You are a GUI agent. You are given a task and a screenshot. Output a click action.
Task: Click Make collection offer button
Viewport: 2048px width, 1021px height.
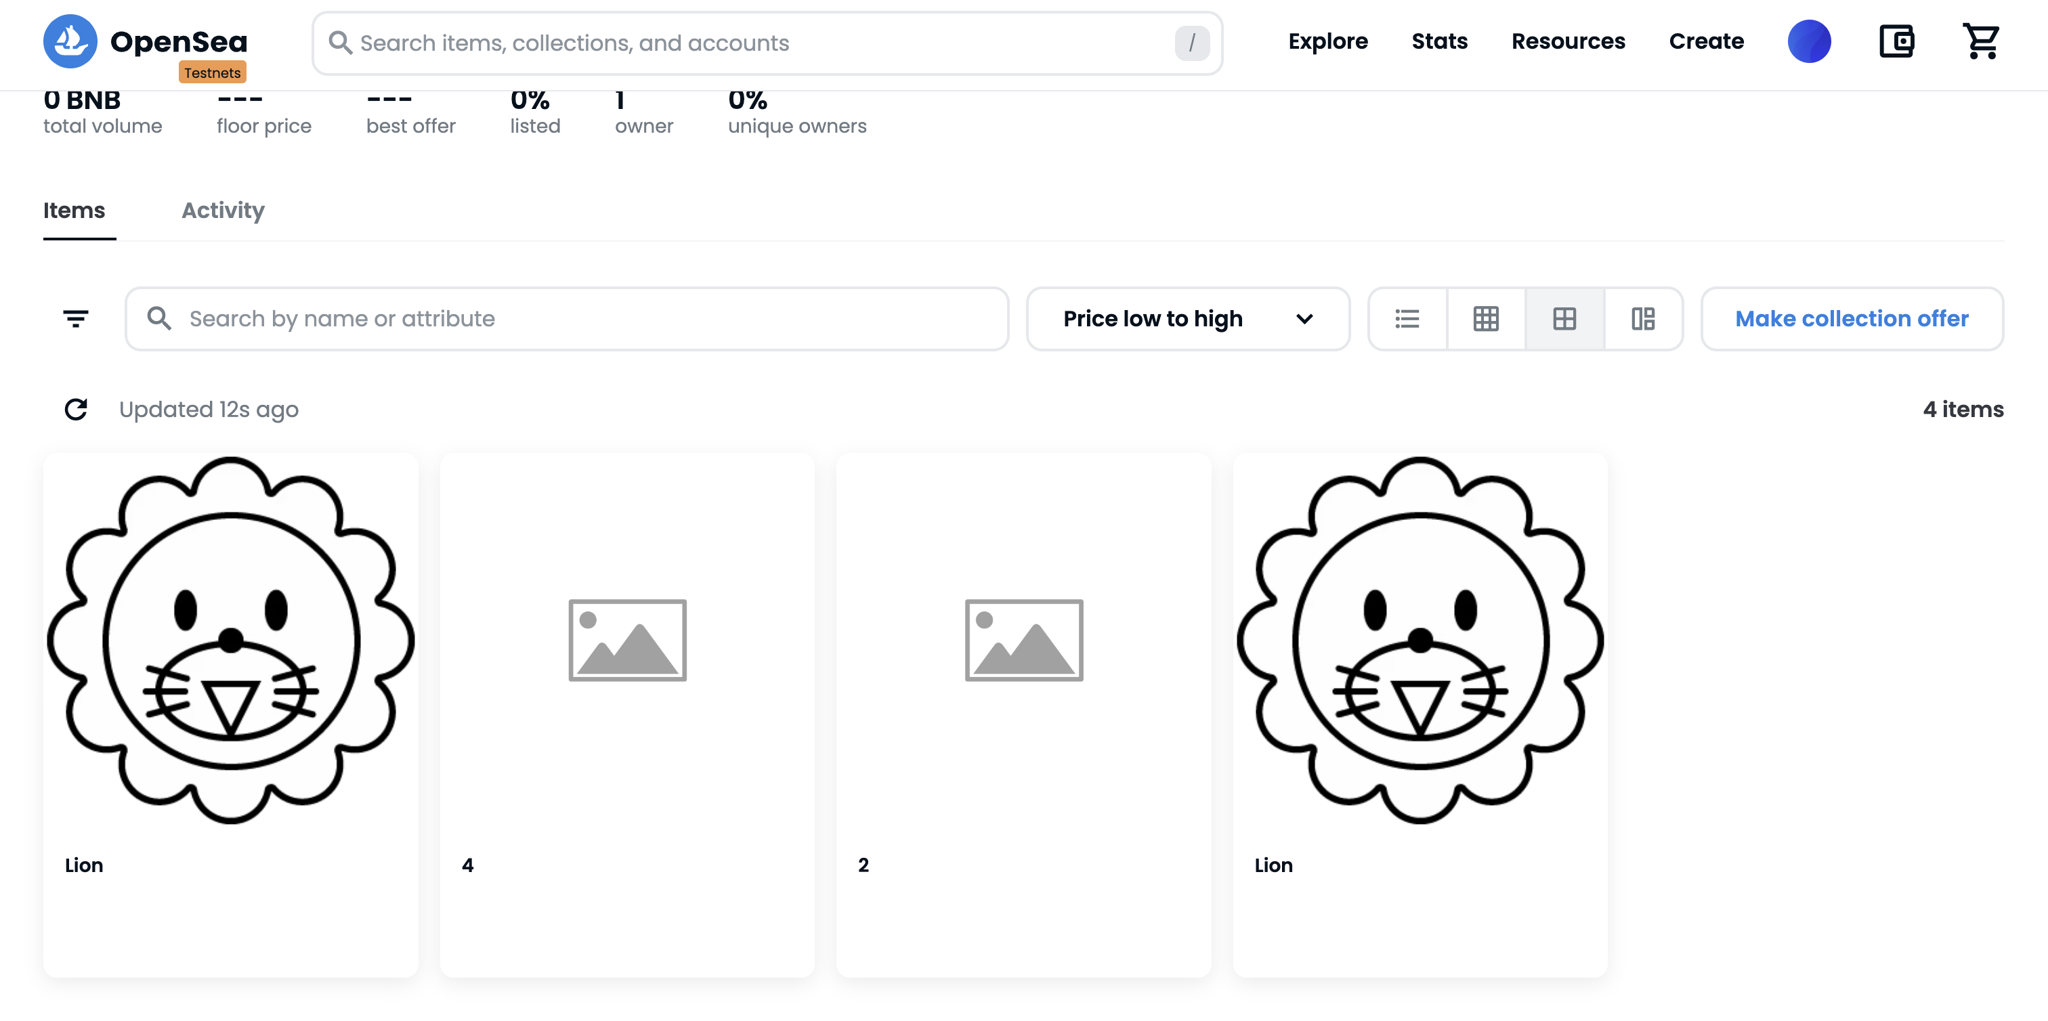1851,319
